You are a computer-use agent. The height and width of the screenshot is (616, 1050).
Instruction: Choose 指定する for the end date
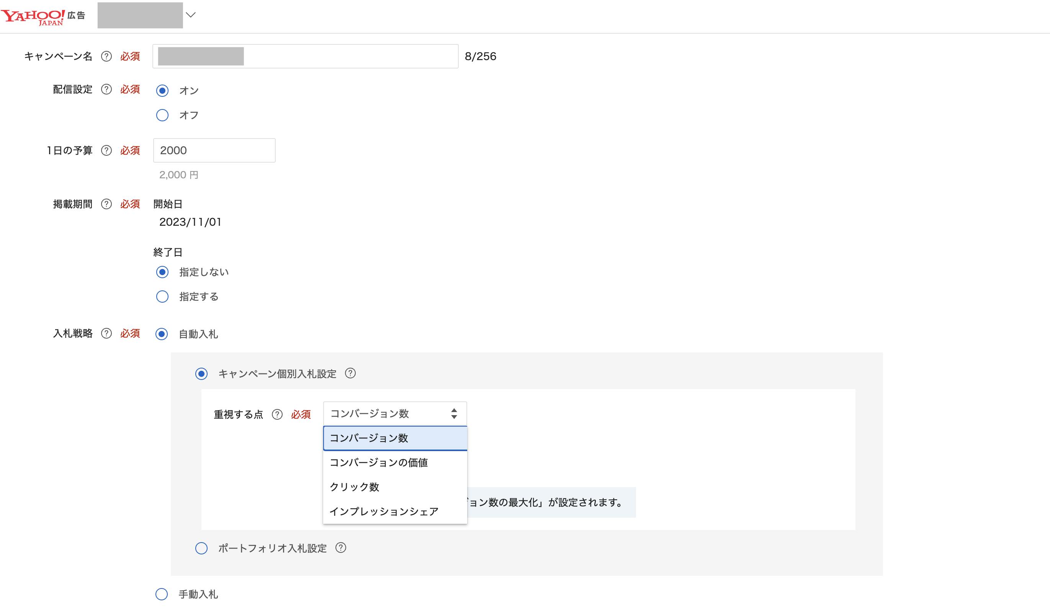pos(162,297)
